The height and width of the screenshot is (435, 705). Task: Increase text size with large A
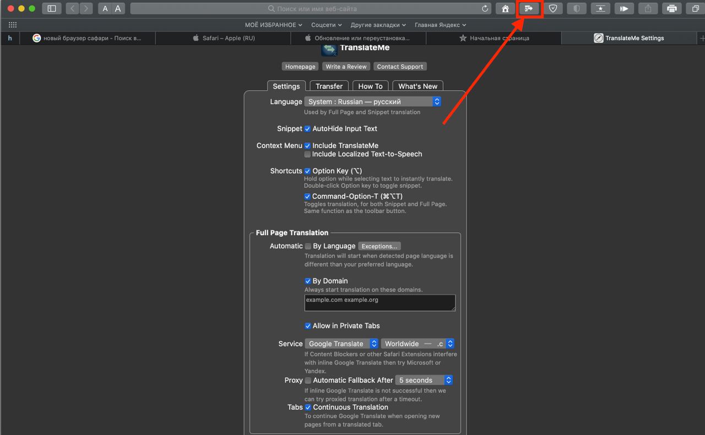click(118, 8)
